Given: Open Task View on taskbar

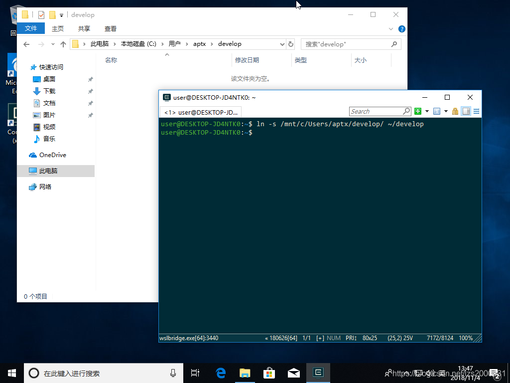Looking at the screenshot, I should 195,373.
